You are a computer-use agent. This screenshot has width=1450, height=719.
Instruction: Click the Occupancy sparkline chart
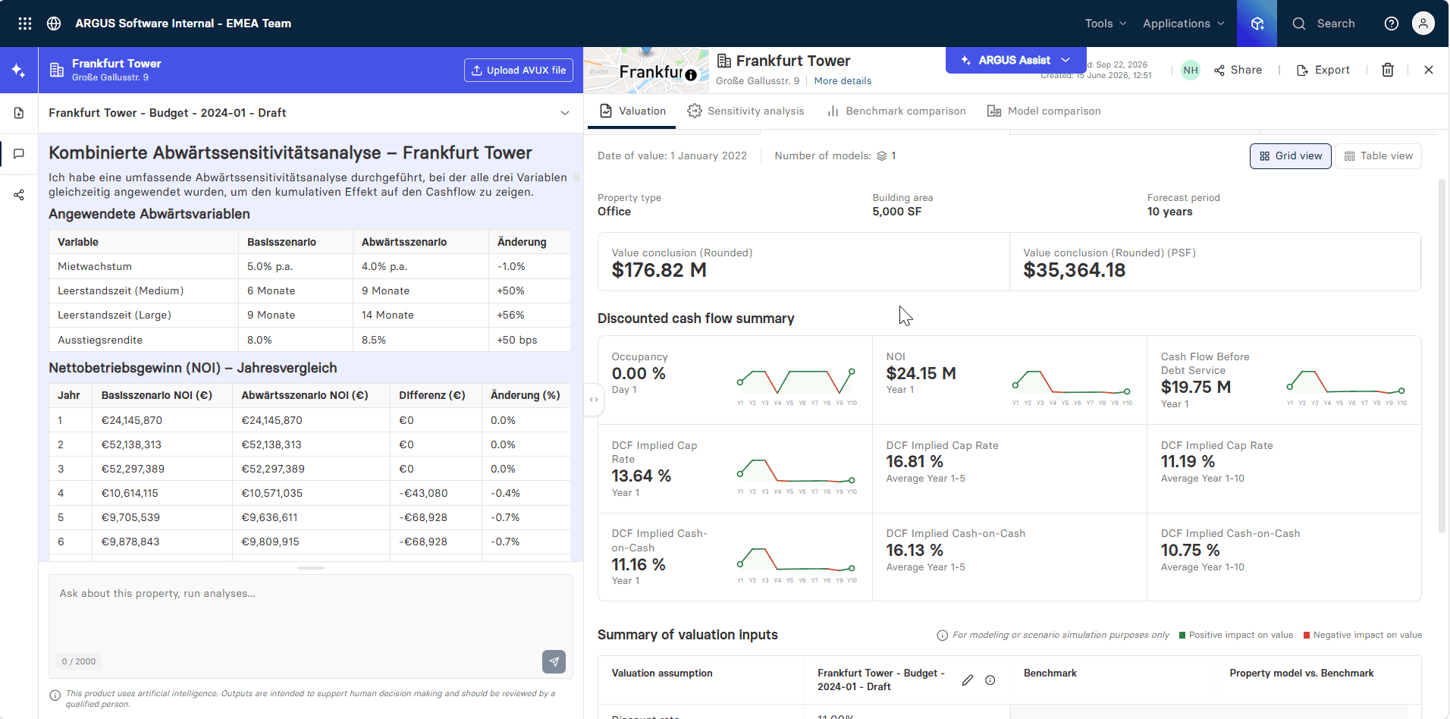[x=796, y=385]
